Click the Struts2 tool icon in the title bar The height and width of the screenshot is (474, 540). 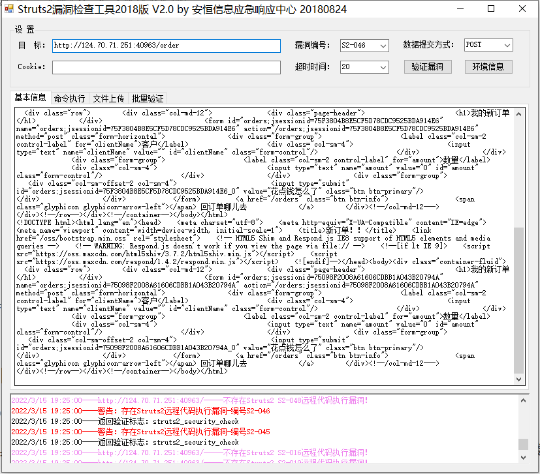click(9, 9)
